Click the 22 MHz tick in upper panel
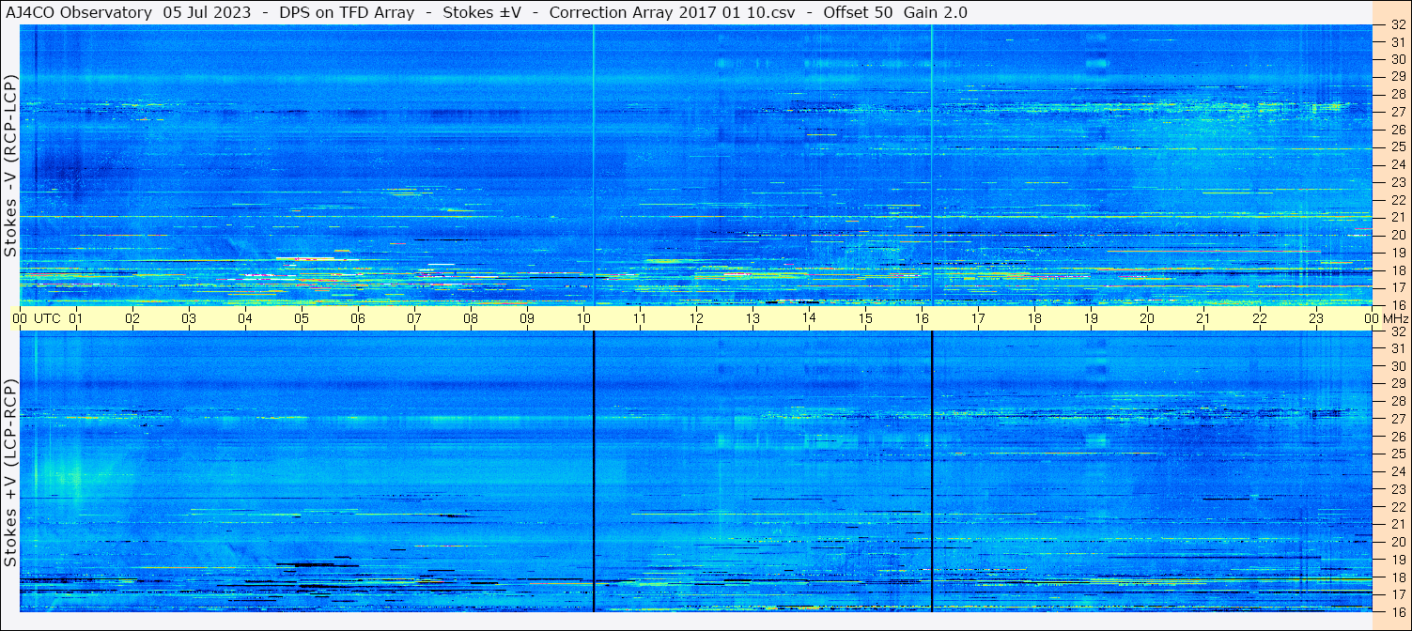Viewport: 1412px width, 631px height. [1398, 200]
